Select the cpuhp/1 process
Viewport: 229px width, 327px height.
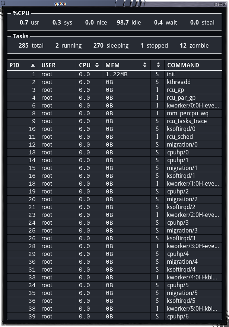114,160
